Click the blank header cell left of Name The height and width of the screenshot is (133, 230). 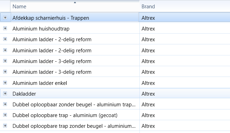[5, 6]
